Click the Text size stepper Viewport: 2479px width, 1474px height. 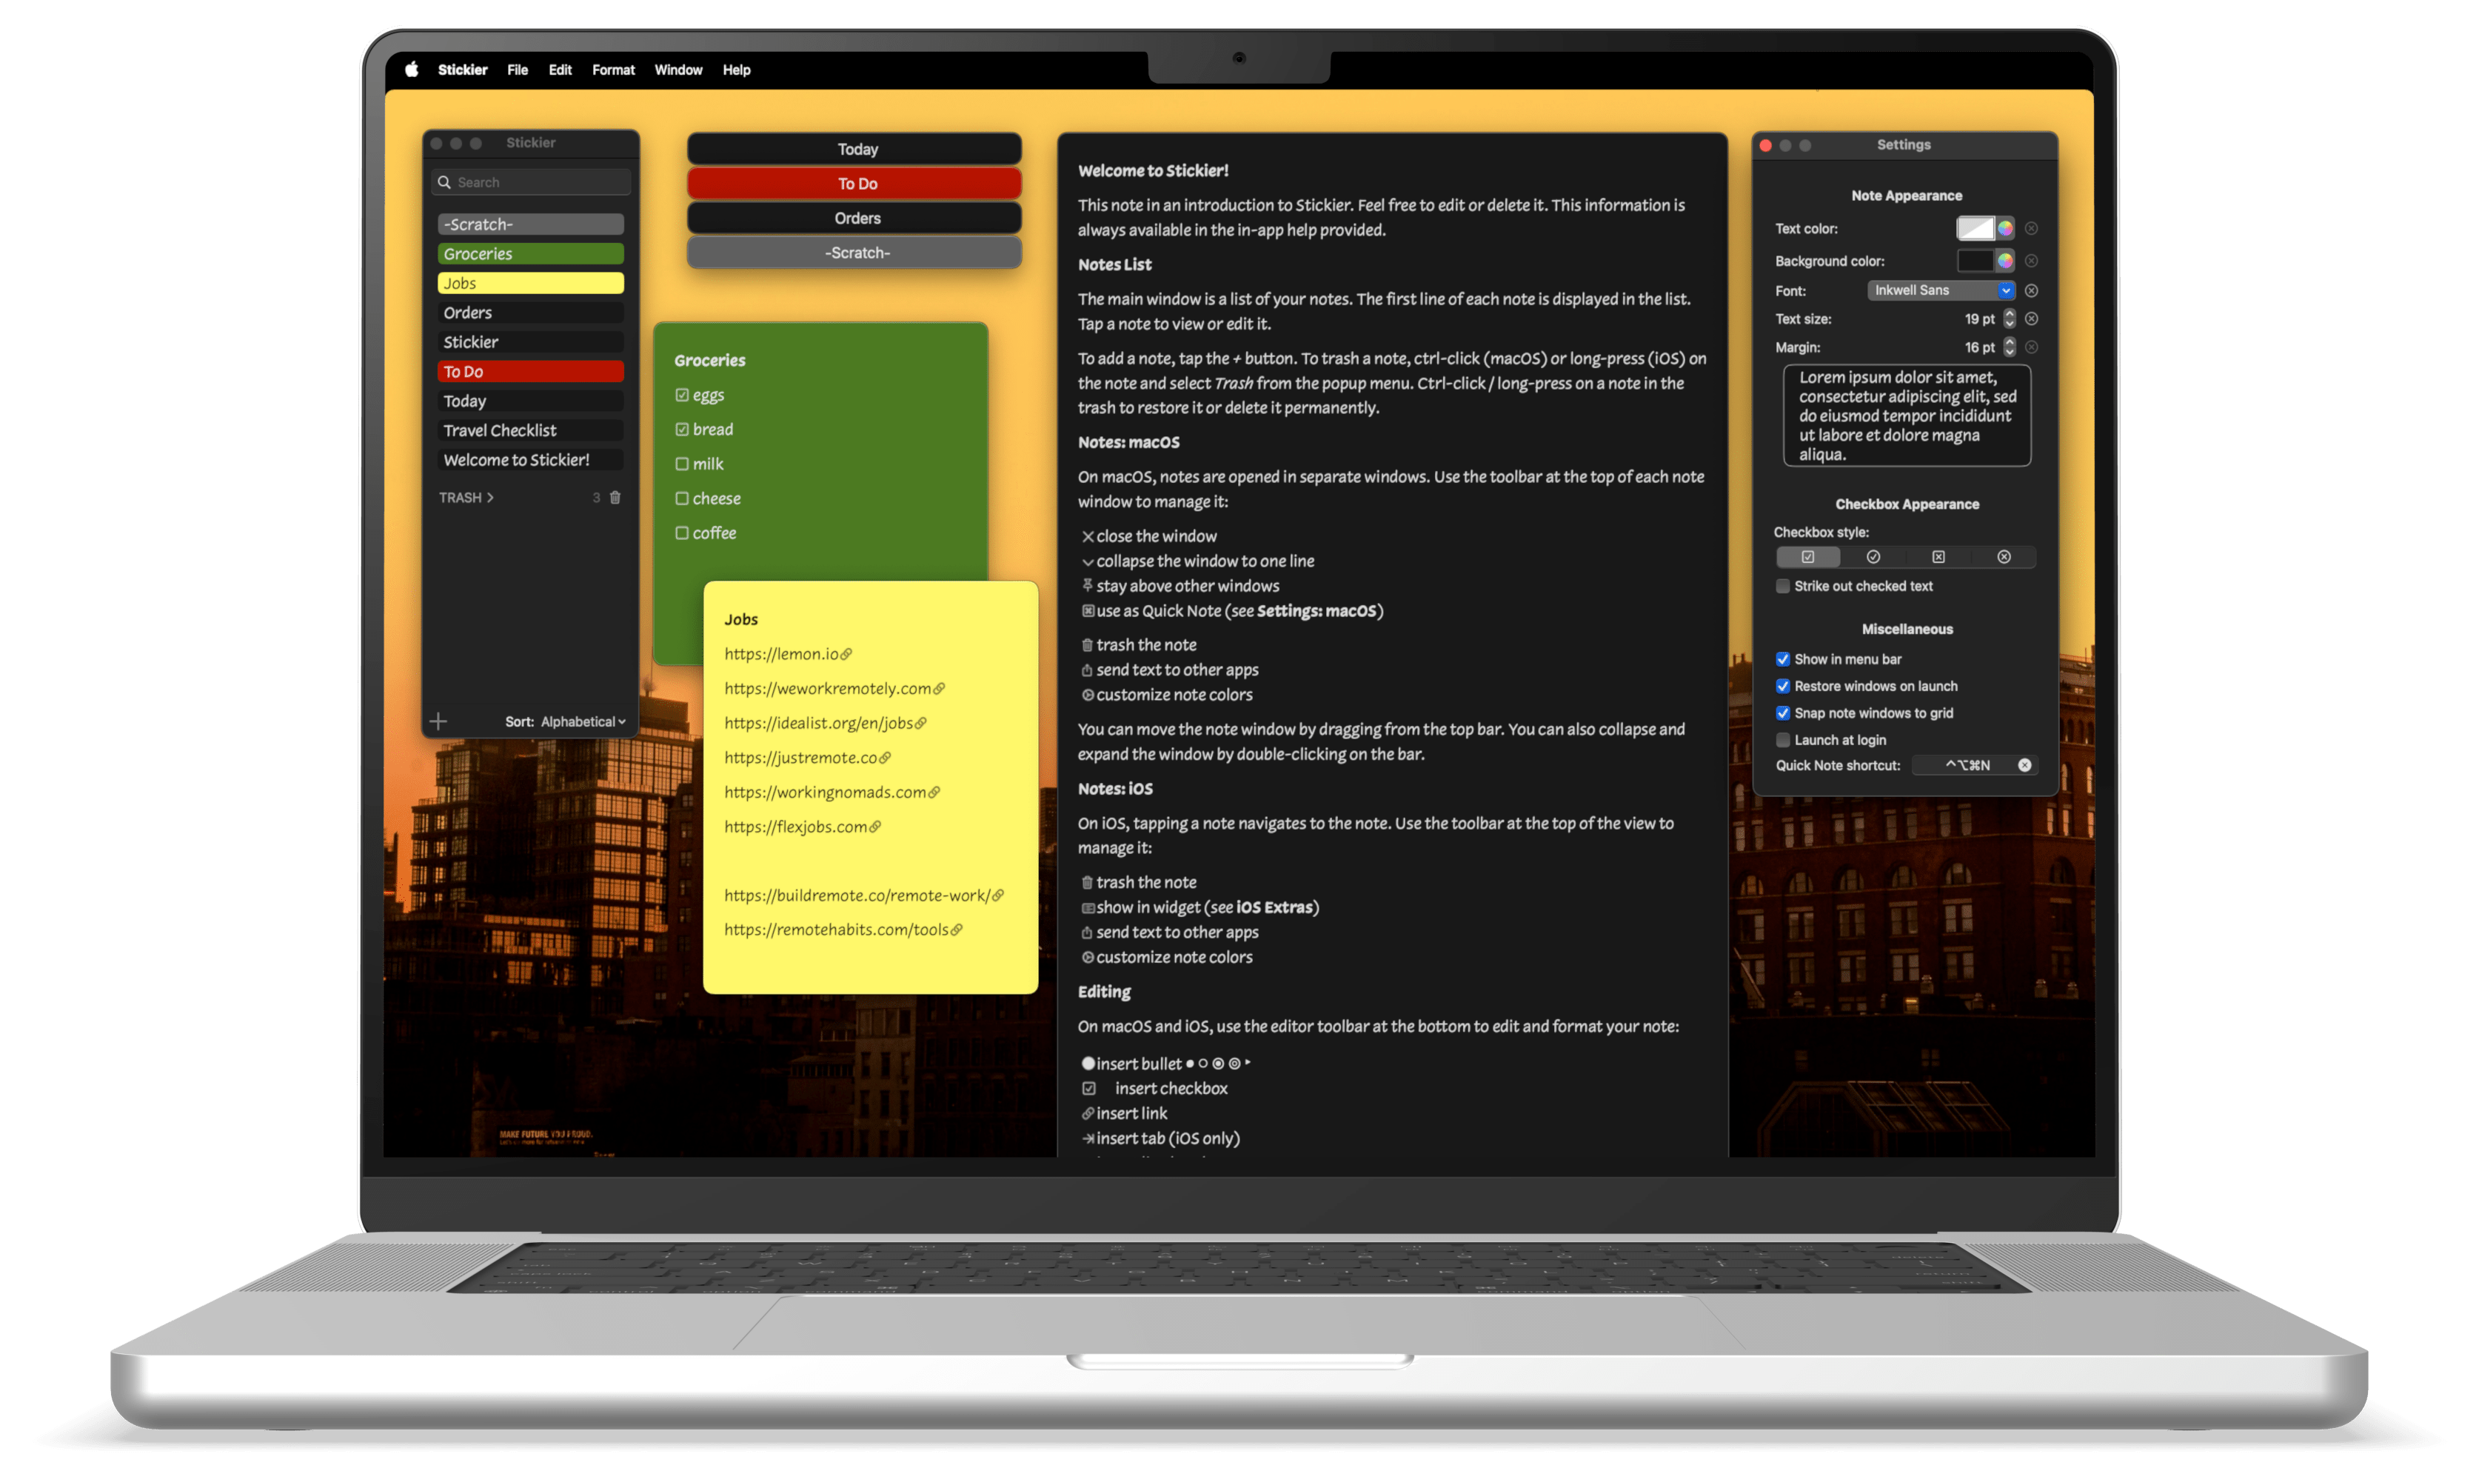point(2010,319)
